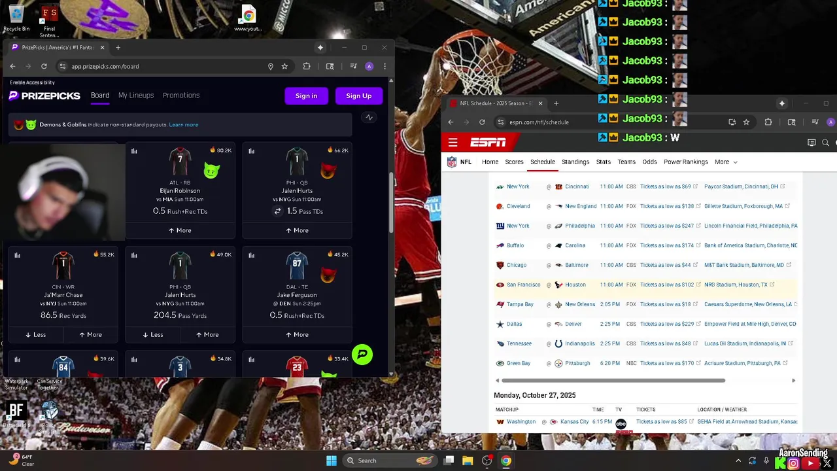Open ESPN NFL Scores tab
This screenshot has width=837, height=471.
tap(514, 162)
